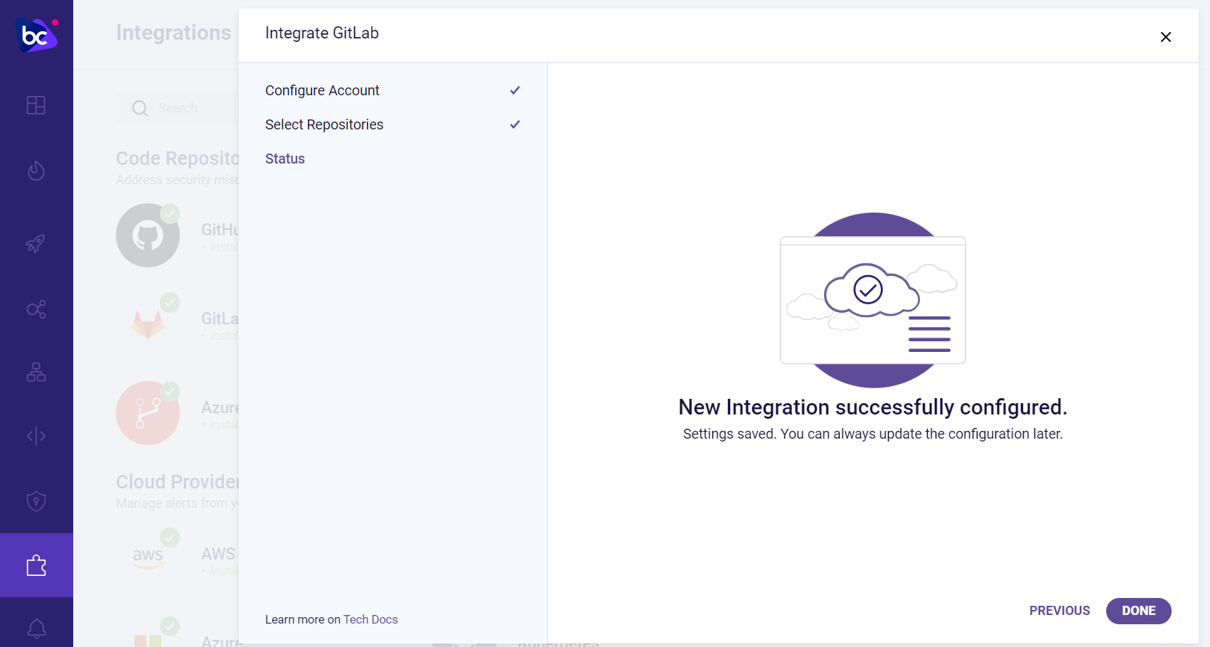
Task: Open the shield icon in sidebar
Action: 36,501
